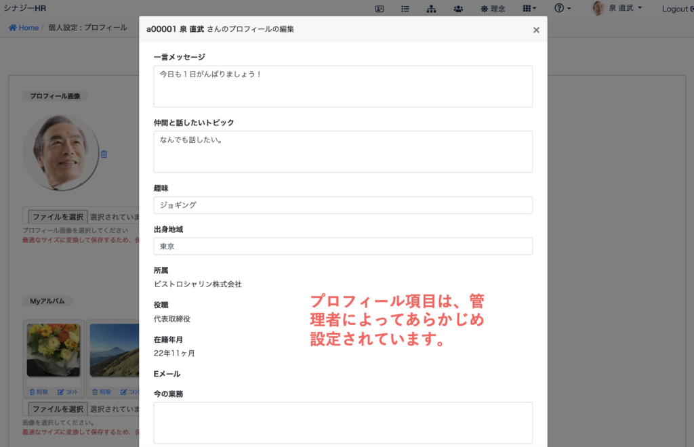Expand the help question mark dropdown
Image resolution: width=694 pixels, height=447 pixels.
point(562,9)
